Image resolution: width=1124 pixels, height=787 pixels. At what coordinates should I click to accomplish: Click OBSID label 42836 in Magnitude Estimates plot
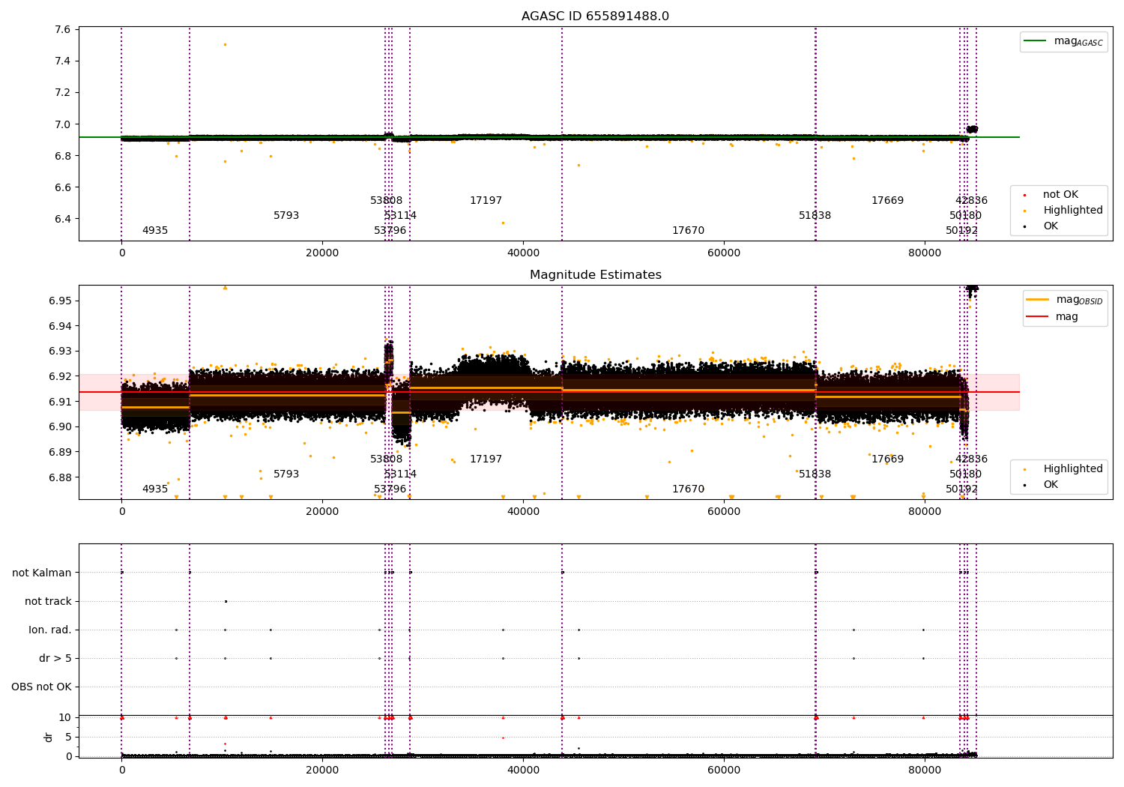point(972,459)
